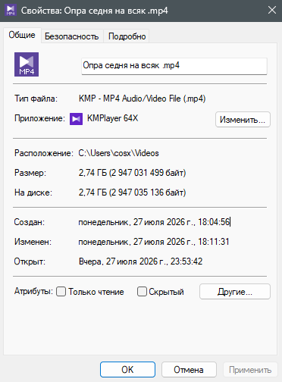Click the Отмена button
The image size is (282, 382).
[189, 370]
